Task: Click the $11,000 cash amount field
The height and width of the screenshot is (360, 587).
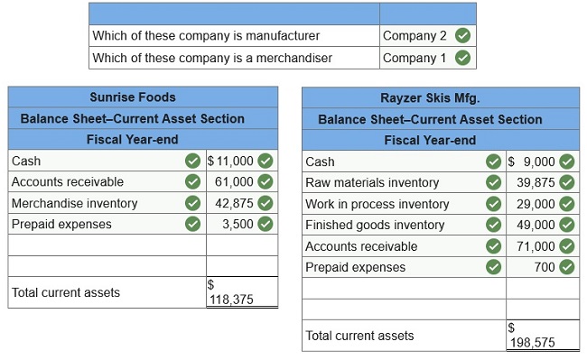Action: [x=242, y=161]
